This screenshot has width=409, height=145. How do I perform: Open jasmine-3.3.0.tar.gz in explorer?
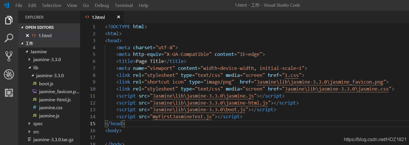point(53,140)
